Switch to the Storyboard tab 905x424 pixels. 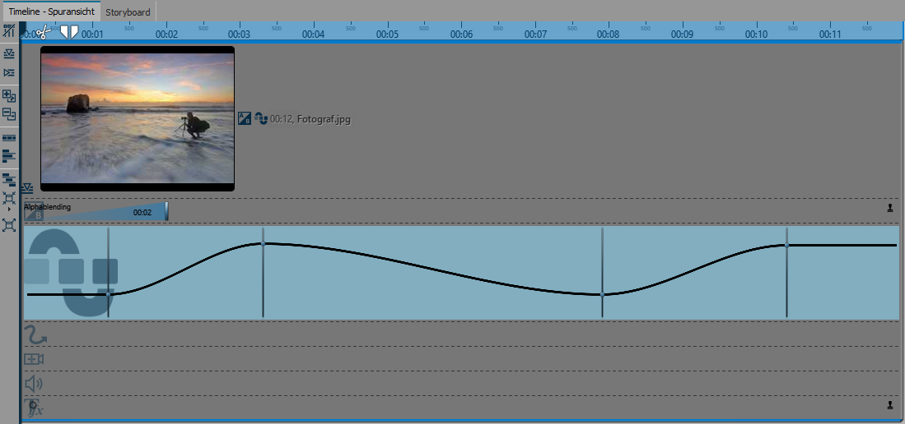coord(128,12)
